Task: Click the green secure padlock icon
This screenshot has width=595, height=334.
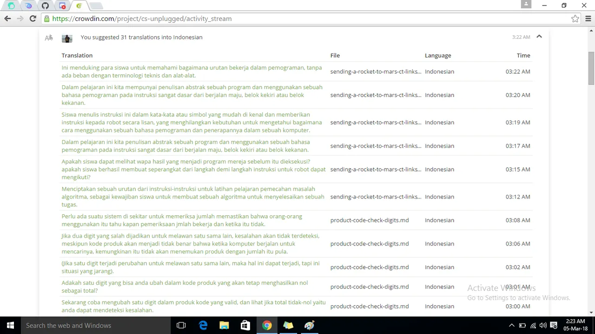Action: (x=46, y=19)
